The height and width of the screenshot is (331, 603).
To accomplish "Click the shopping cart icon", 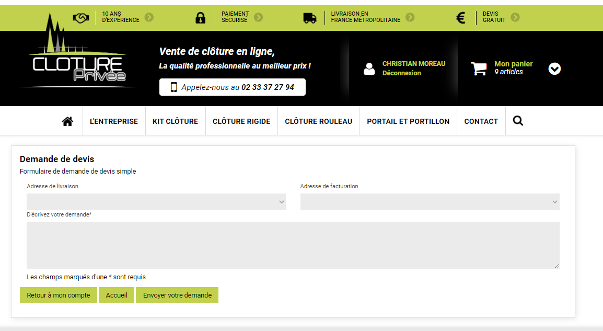I will (479, 69).
